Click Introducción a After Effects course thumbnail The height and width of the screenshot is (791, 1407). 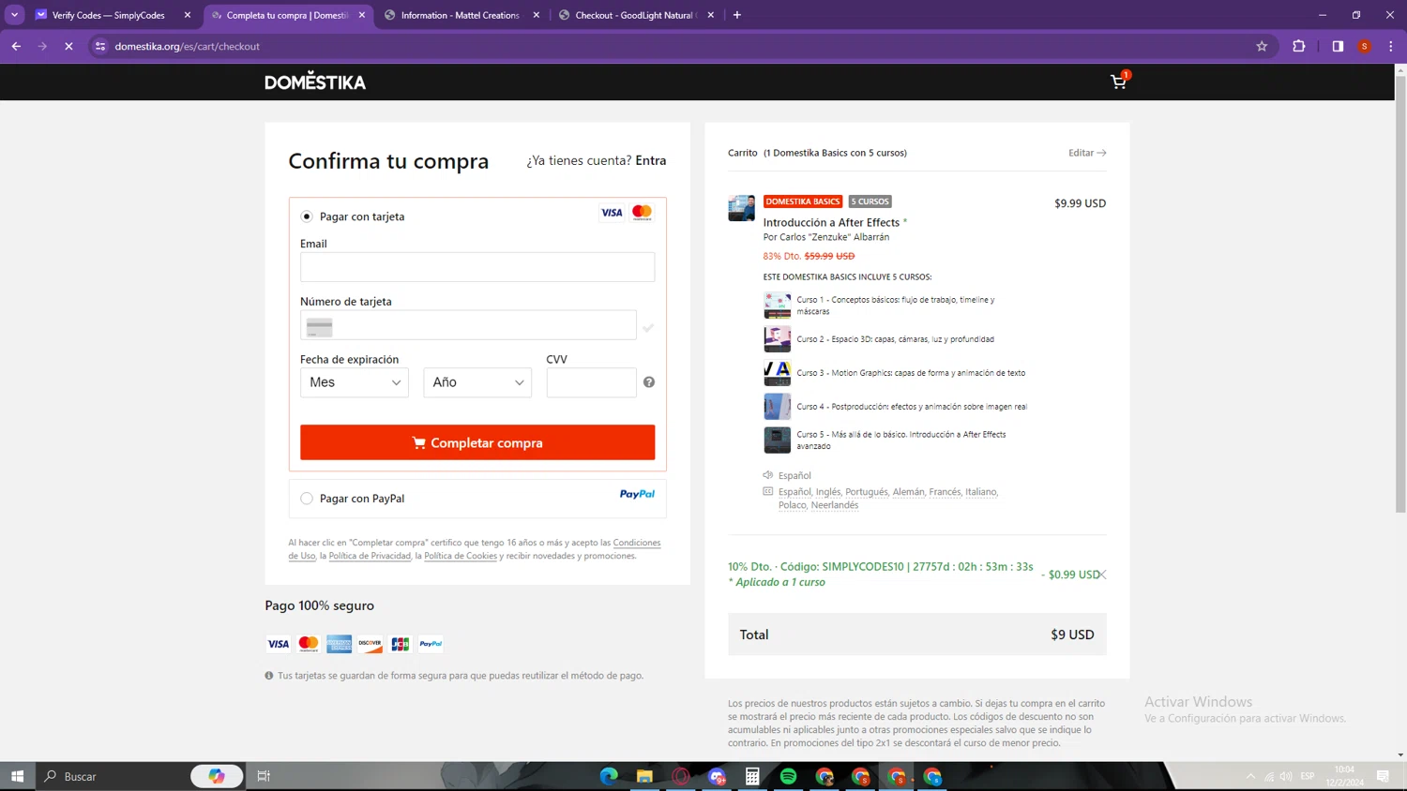741,208
